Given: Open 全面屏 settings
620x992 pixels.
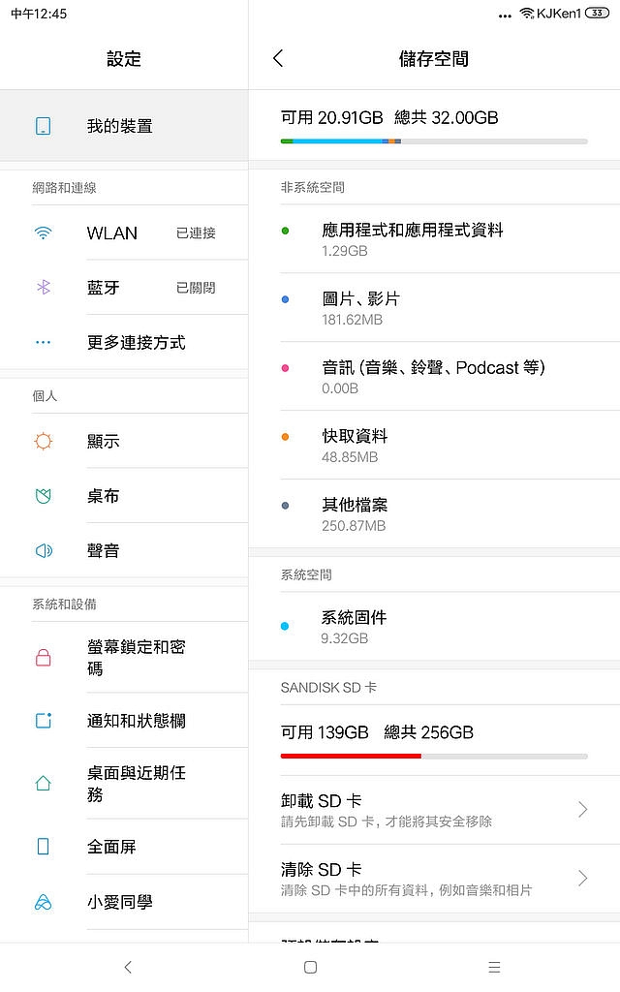Looking at the screenshot, I should (x=124, y=847).
